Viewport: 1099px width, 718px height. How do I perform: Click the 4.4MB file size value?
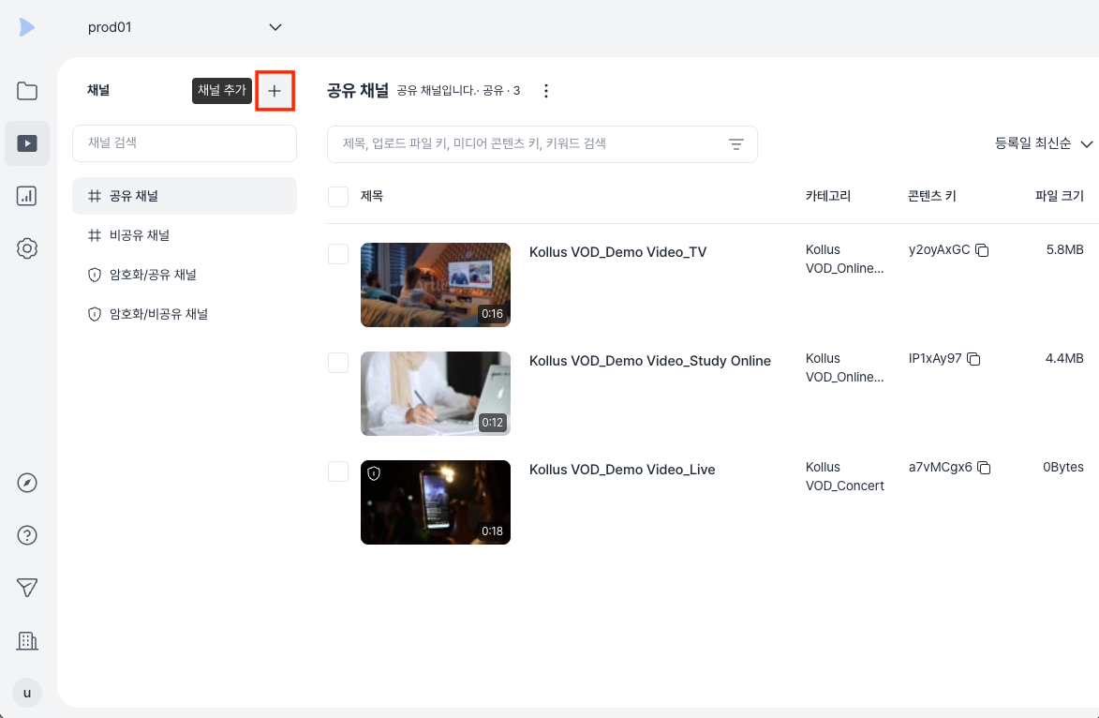point(1064,359)
